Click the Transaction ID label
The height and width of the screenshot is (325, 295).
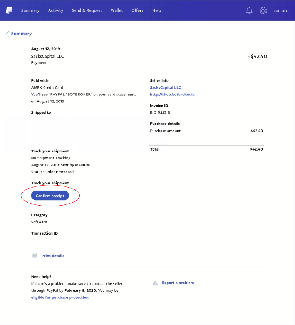[44, 233]
